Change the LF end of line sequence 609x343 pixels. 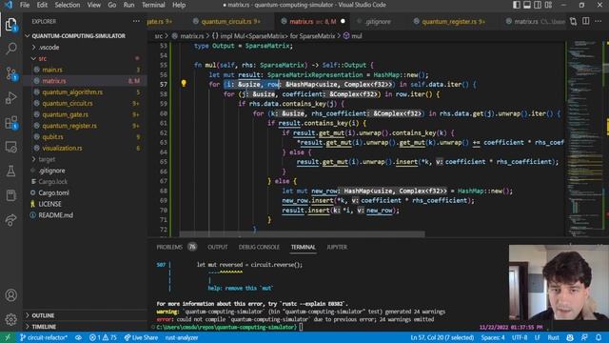coord(537,337)
